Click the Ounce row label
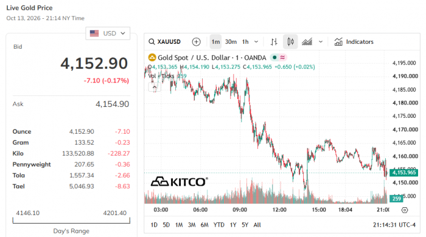The image size is (426, 237). tap(22, 131)
